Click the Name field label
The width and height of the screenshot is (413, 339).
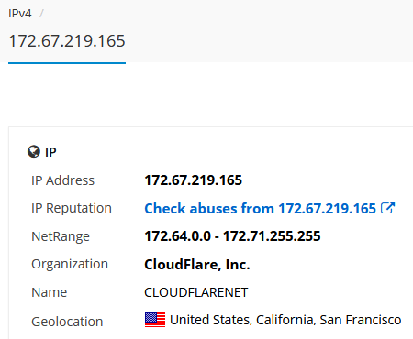[x=50, y=292]
